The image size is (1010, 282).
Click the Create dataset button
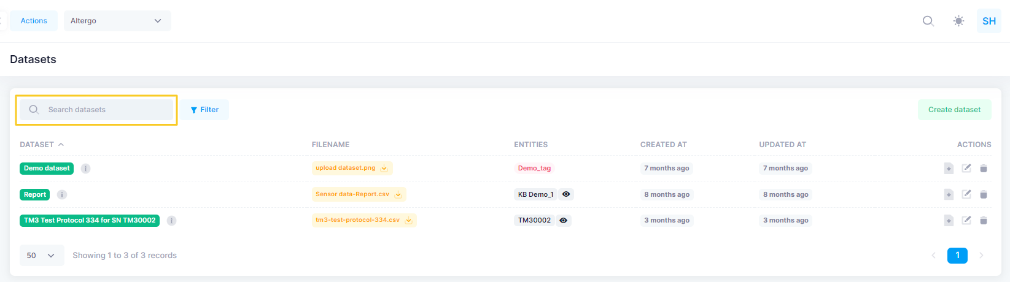pyautogui.click(x=954, y=110)
